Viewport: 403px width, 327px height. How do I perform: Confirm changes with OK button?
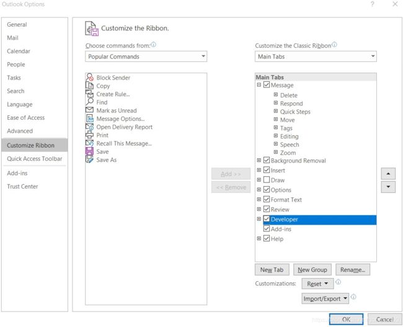click(x=346, y=320)
